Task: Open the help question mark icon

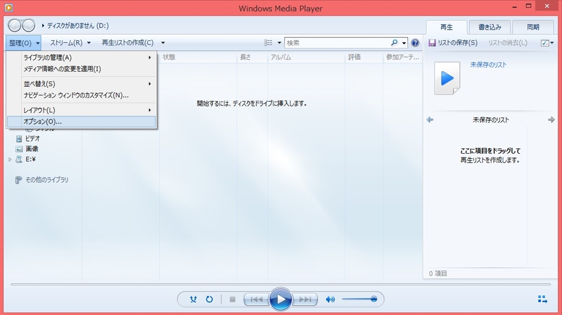Action: [415, 43]
